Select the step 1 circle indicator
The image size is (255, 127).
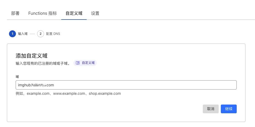tap(12, 34)
